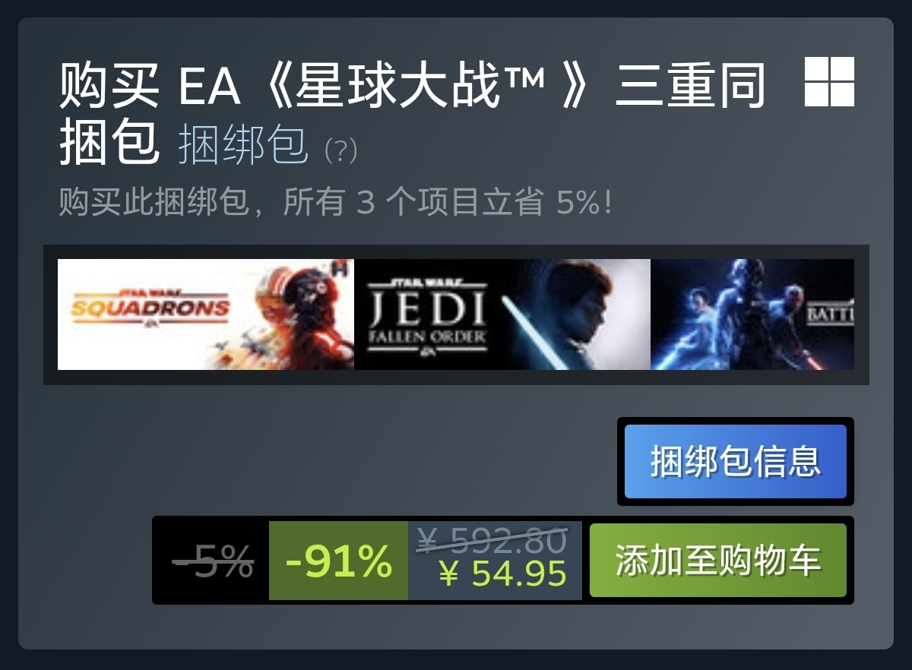Click the crossed-out ¥ 592.80 original price
The image size is (912, 670).
click(x=492, y=540)
